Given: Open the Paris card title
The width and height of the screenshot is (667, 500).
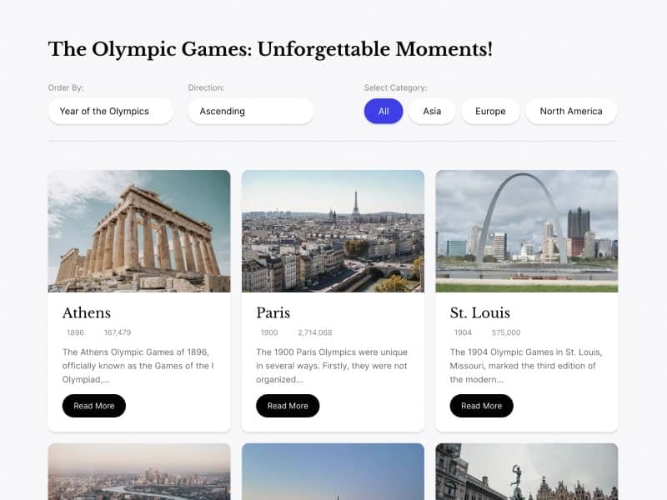Looking at the screenshot, I should (x=273, y=313).
